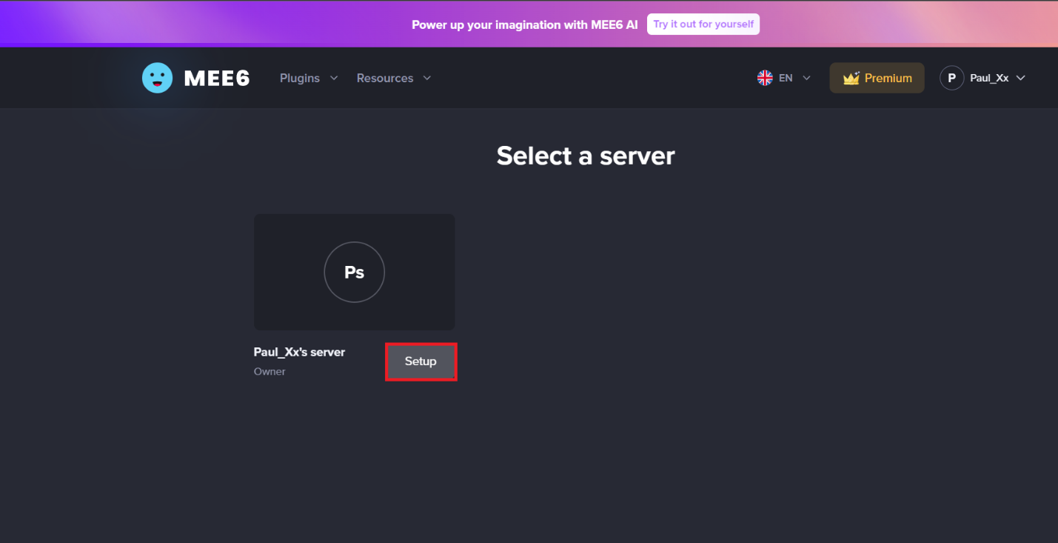The width and height of the screenshot is (1058, 543).
Task: Open the Paul_Xx account menu
Action: (983, 78)
